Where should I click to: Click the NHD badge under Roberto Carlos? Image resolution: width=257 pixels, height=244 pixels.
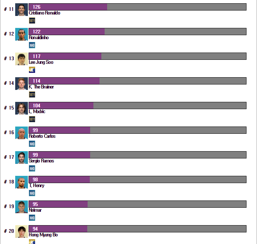[32, 144]
